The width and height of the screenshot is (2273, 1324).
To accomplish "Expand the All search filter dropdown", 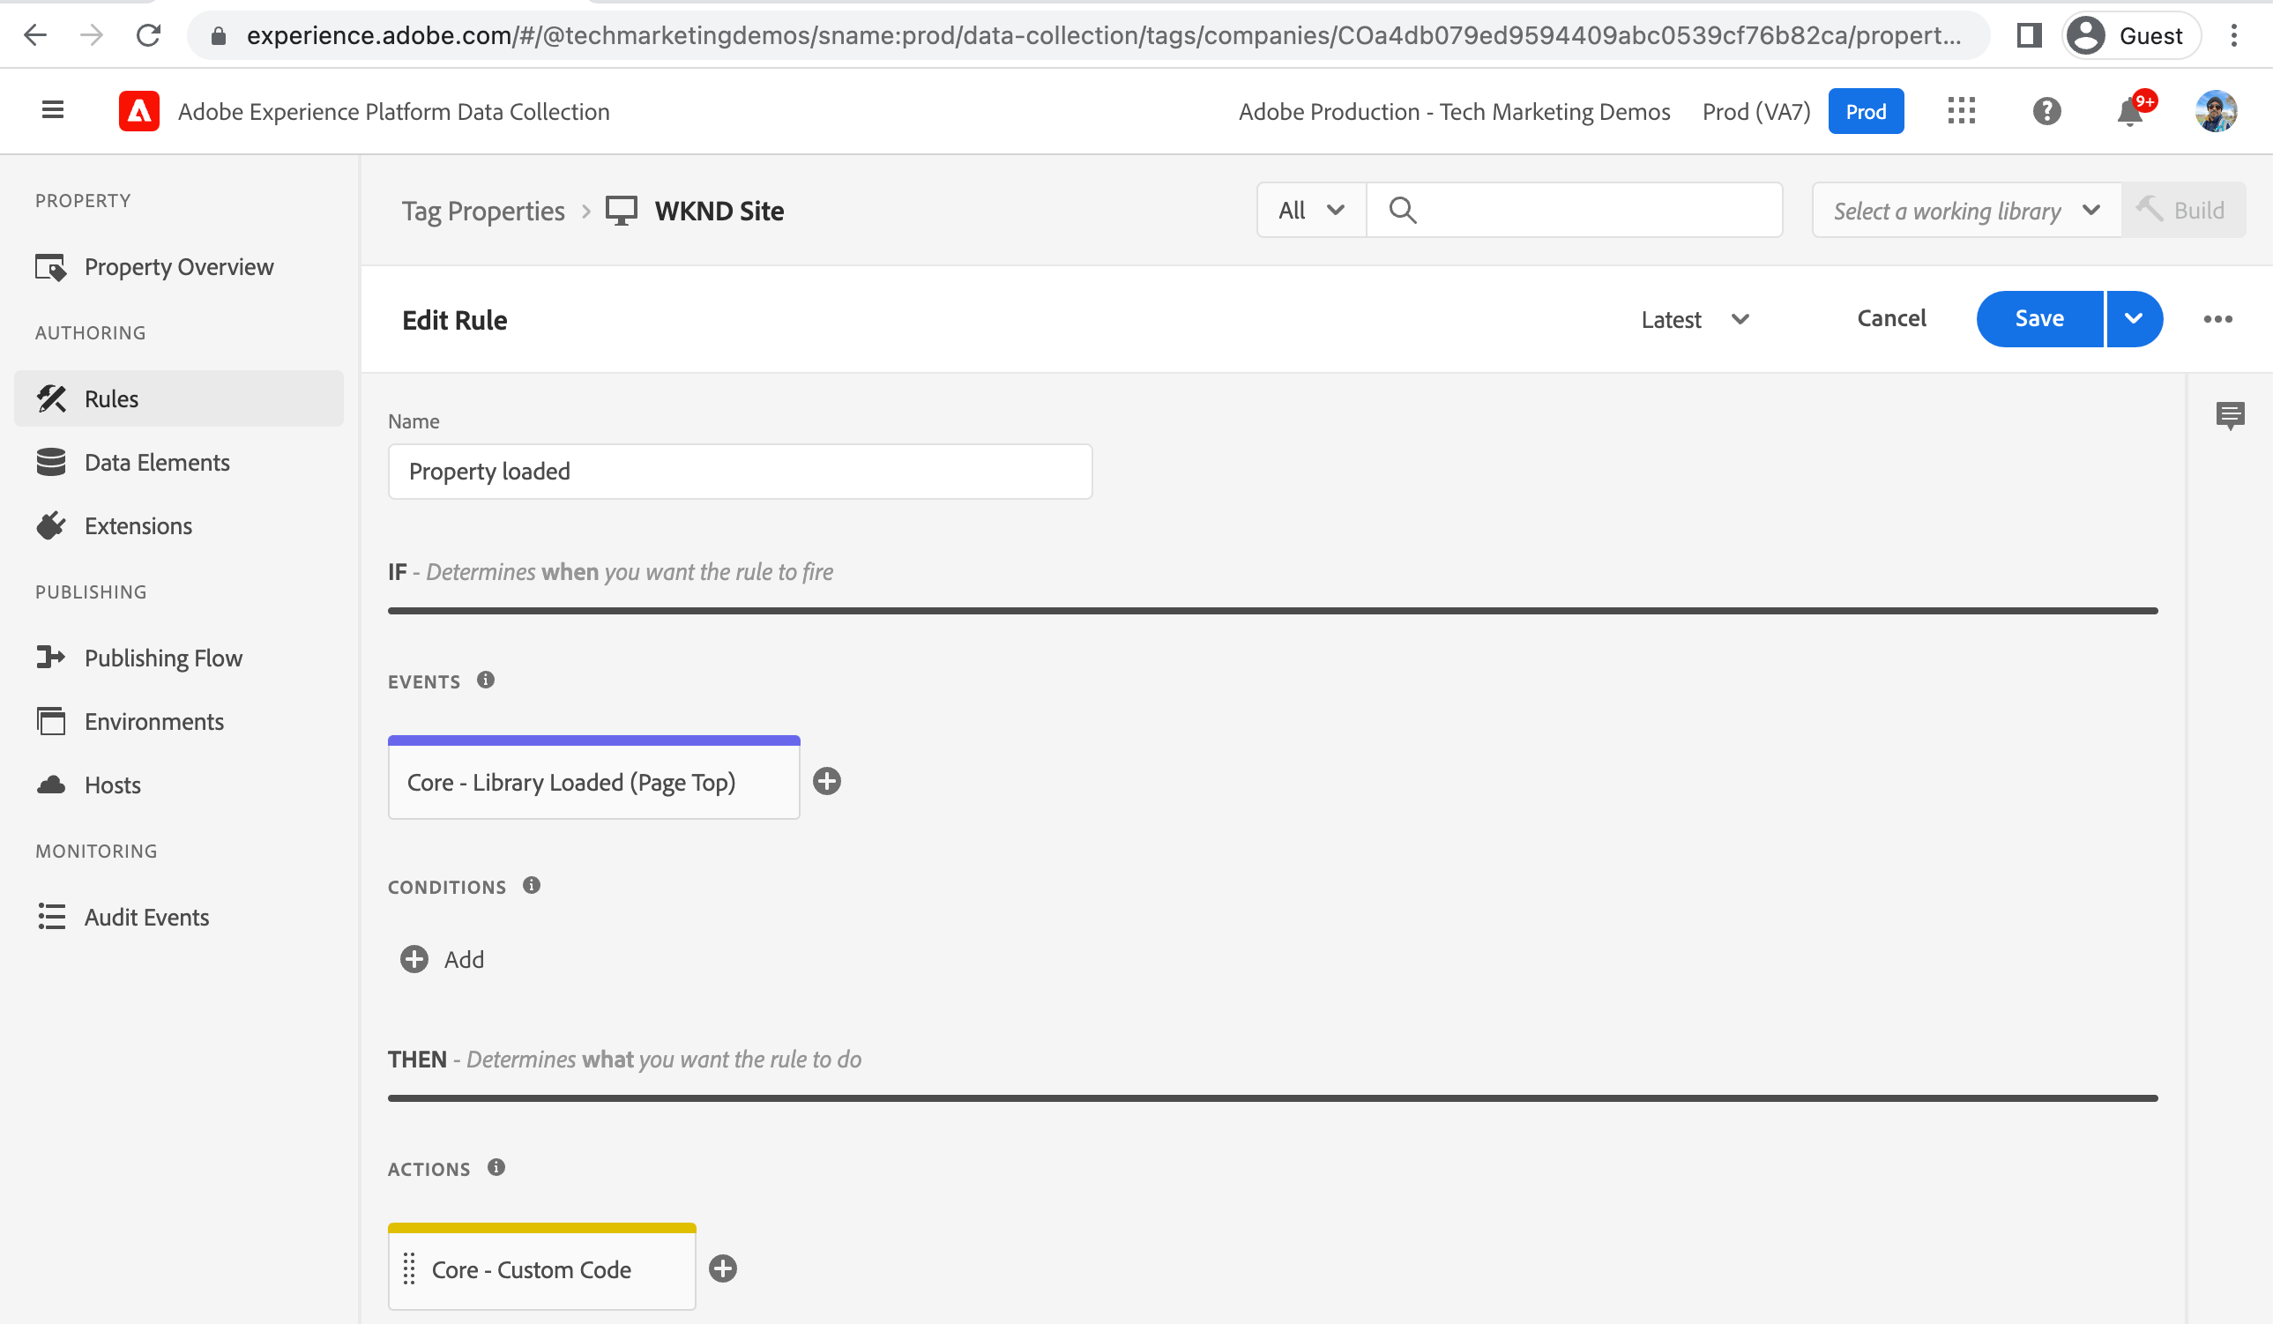I will [x=1310, y=210].
